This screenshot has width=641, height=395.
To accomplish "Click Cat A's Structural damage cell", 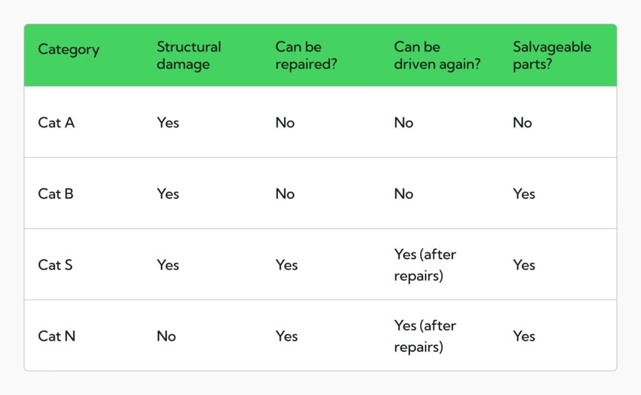I will pyautogui.click(x=168, y=123).
